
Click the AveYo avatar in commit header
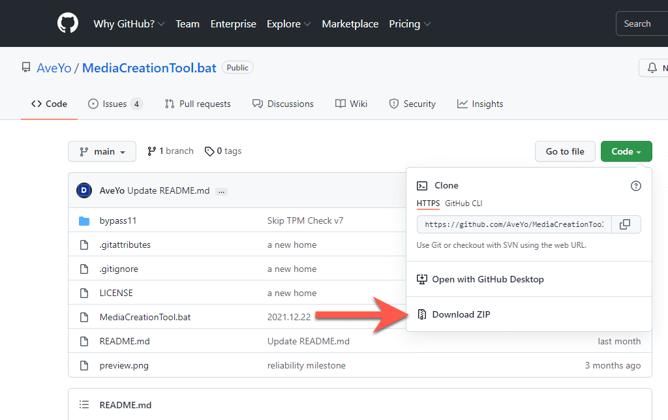click(84, 190)
